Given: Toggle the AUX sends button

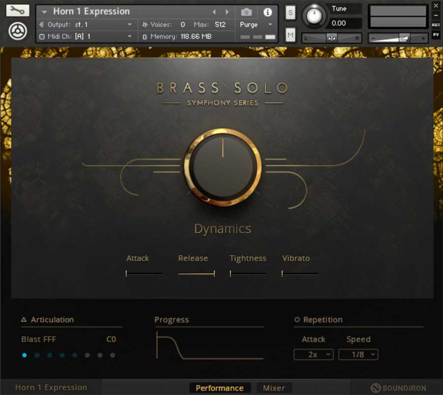Looking at the screenshot, I should point(436,25).
